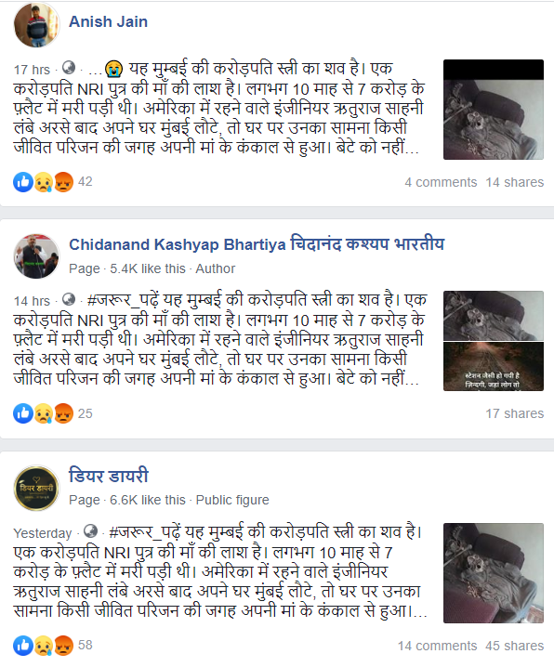Click the like reaction icon under Anish Jain's post

pos(23,182)
